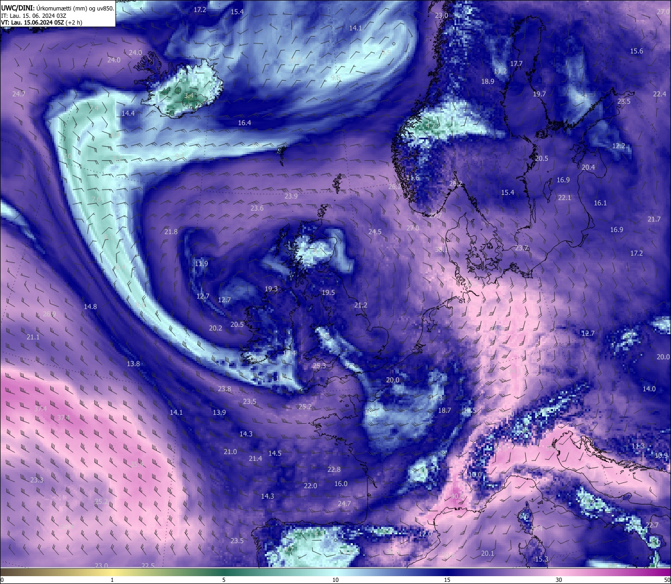Click the 20.4 value label
This screenshot has width=671, height=584.
pyautogui.click(x=588, y=168)
